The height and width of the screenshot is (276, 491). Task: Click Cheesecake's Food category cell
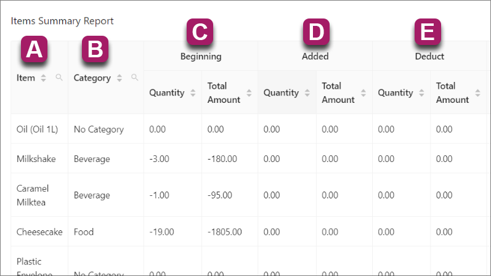84,232
